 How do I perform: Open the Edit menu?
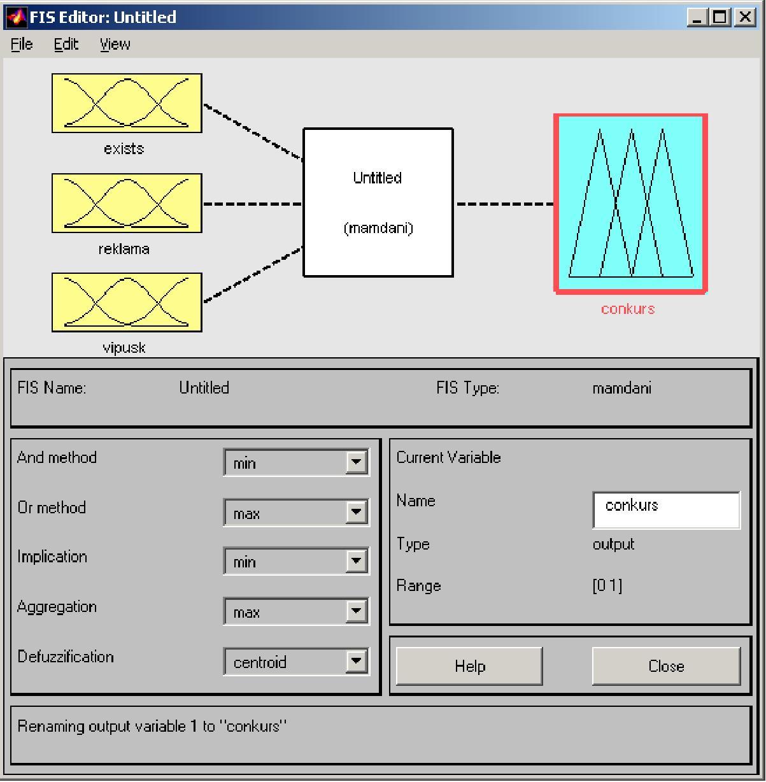click(x=66, y=44)
